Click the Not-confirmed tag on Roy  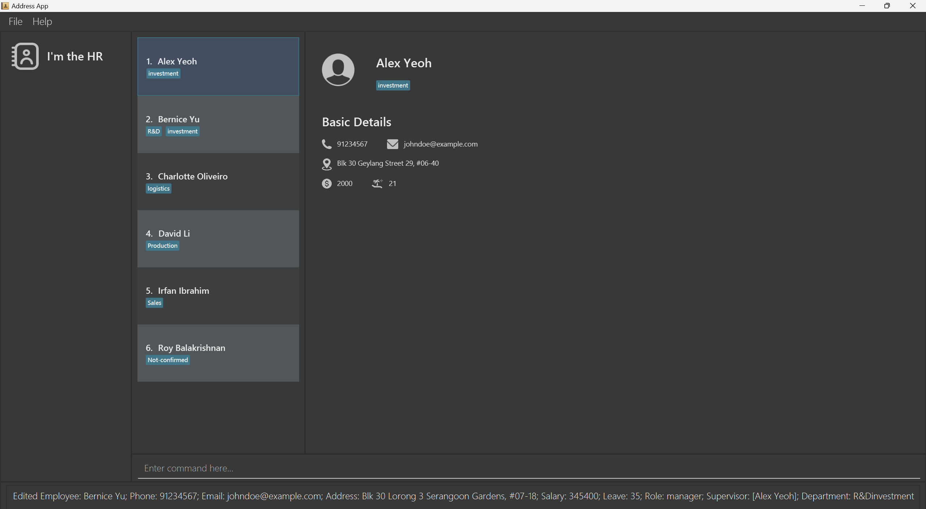point(167,360)
